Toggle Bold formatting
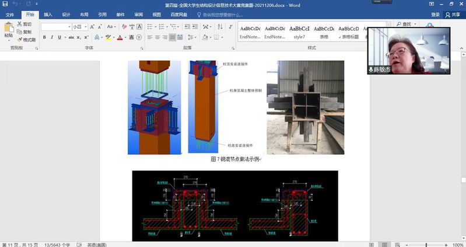 click(x=44, y=37)
